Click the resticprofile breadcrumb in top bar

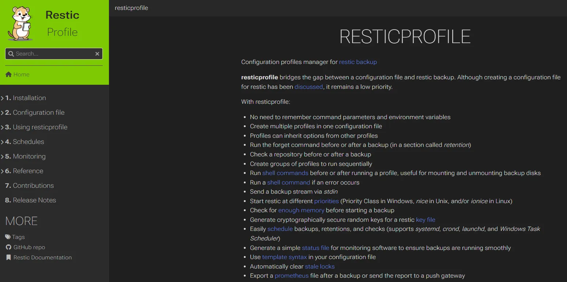click(131, 8)
